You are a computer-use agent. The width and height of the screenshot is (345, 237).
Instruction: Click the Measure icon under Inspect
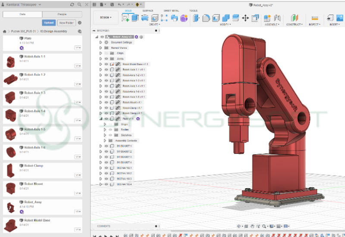314,18
